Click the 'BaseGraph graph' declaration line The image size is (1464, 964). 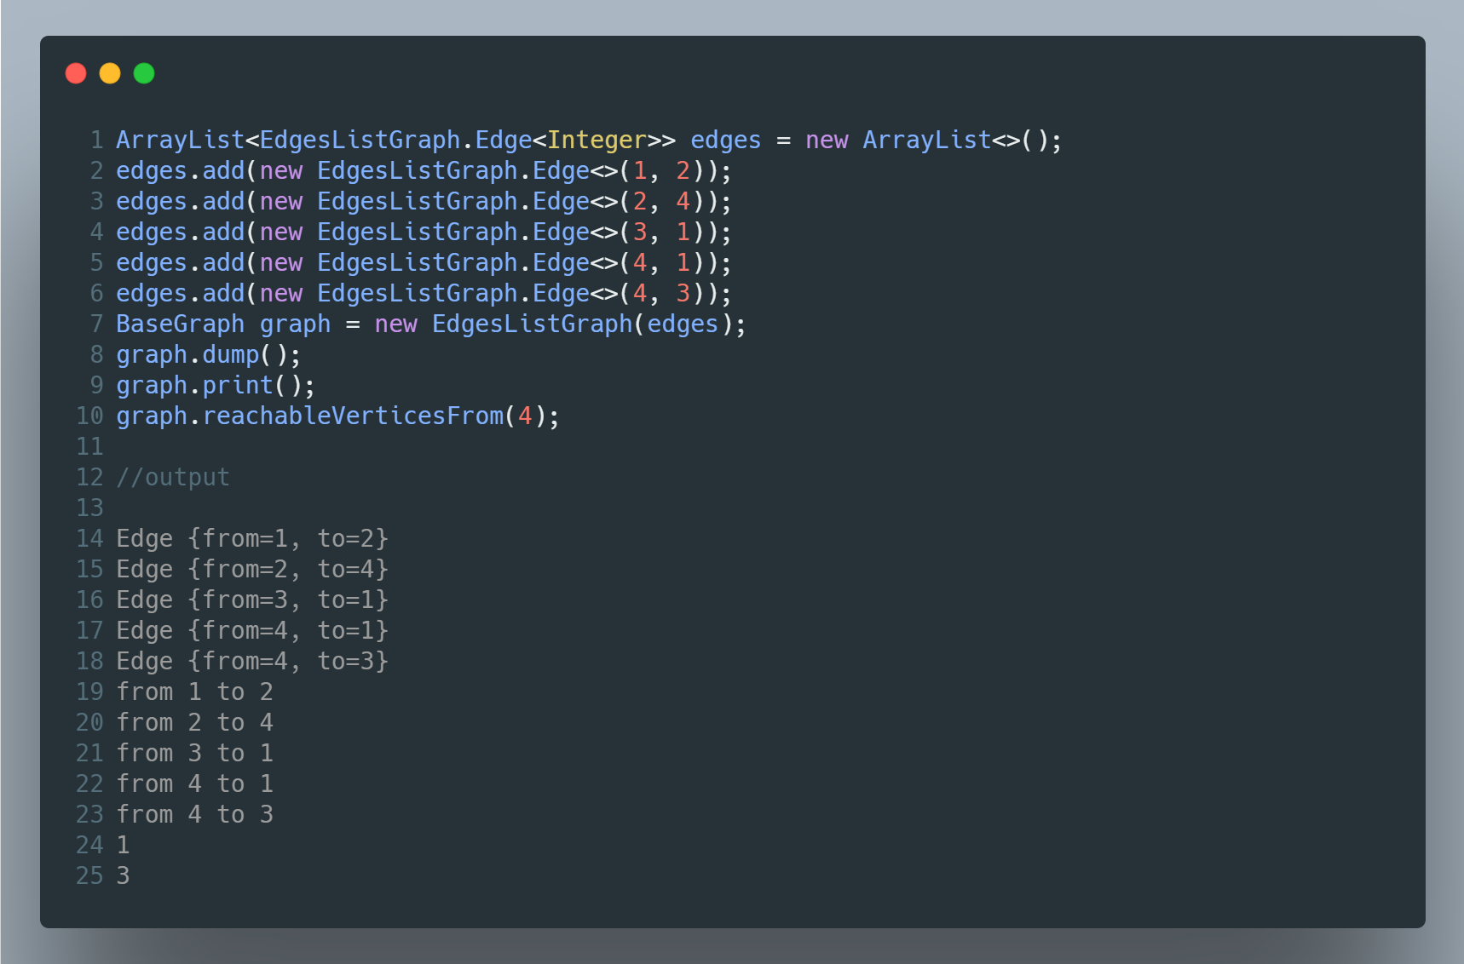pos(431,324)
